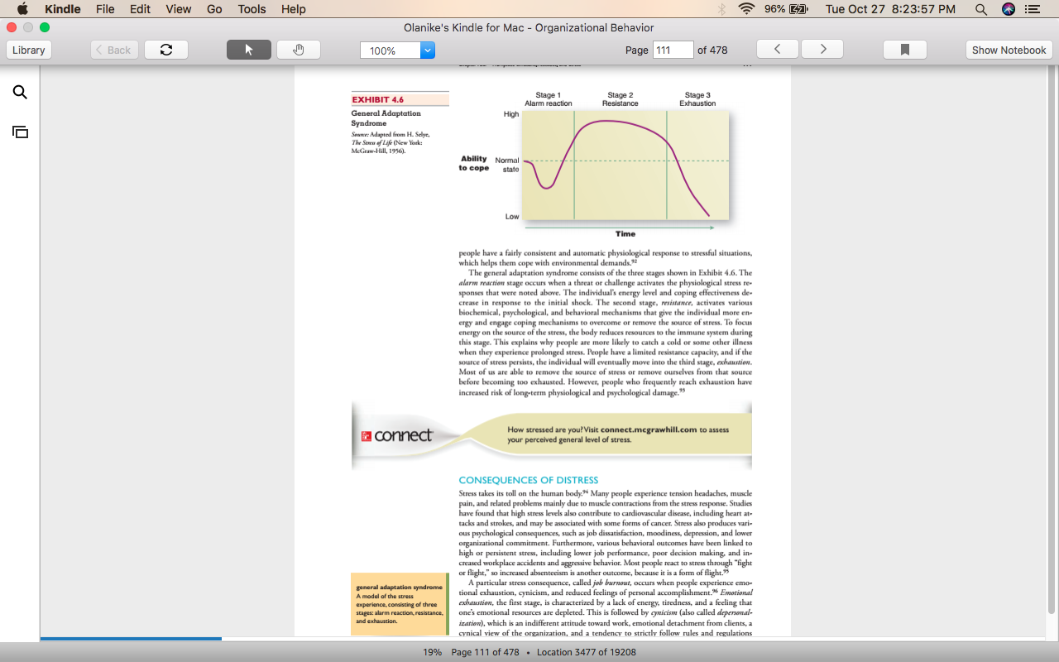Click the Siri icon in menu bar

click(x=1008, y=9)
